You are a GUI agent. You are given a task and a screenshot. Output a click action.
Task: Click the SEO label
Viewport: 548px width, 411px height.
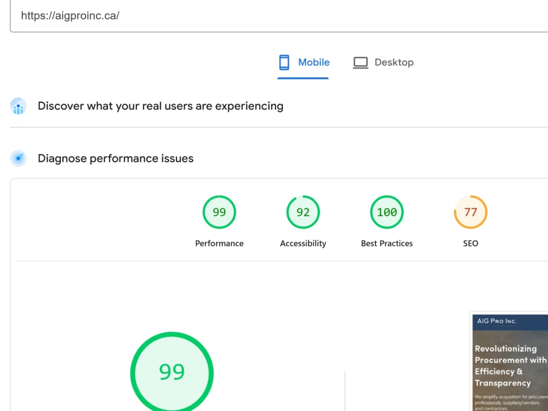pyautogui.click(x=471, y=244)
